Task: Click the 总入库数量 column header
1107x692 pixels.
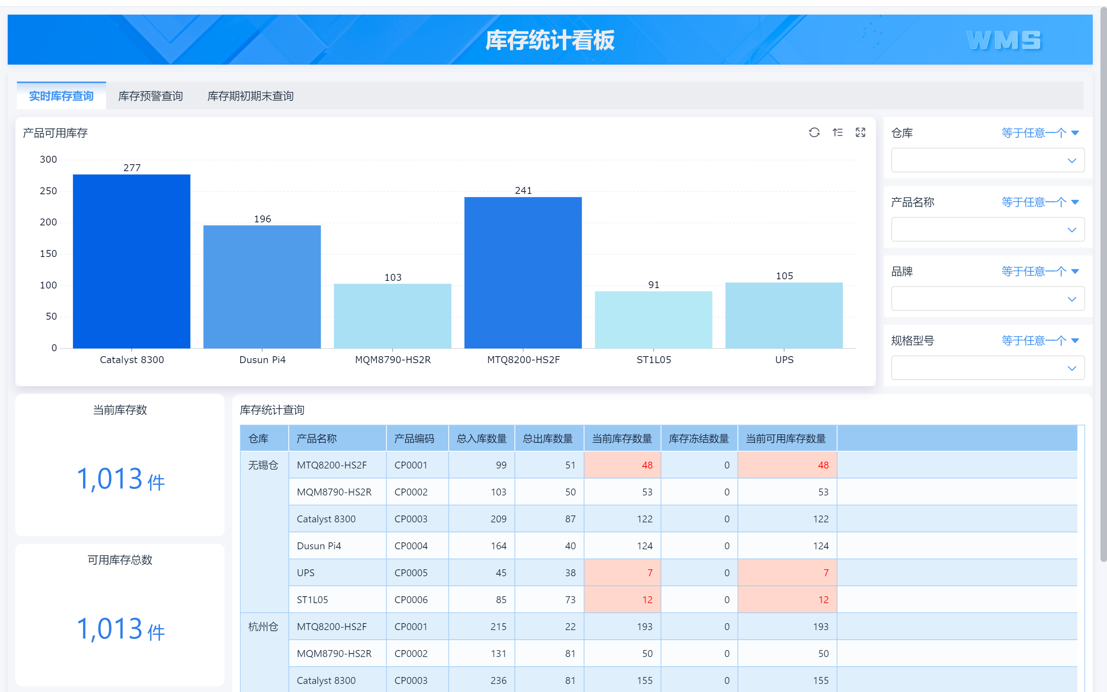Action: point(481,439)
